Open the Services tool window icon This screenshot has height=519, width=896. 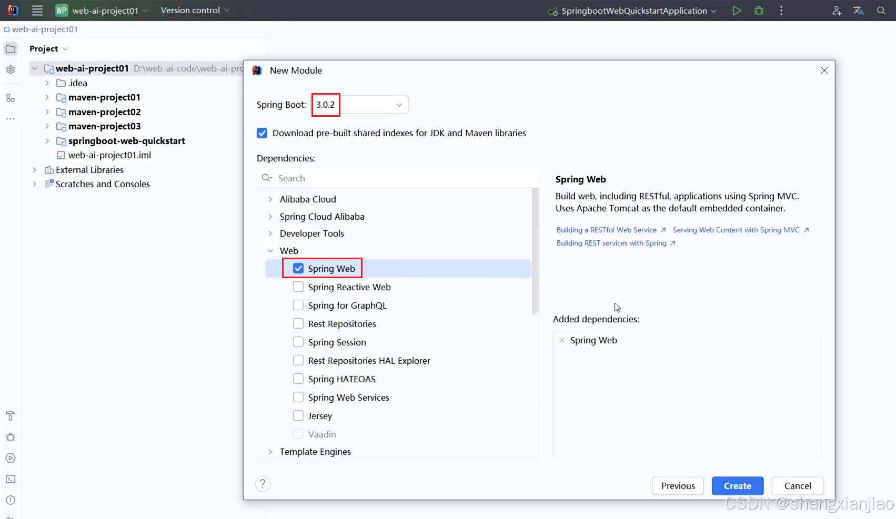pos(11,458)
